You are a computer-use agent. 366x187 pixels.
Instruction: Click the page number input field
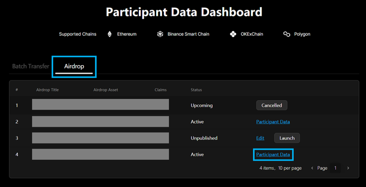[x=335, y=168]
